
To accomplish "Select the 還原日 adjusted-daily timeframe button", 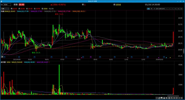I will point(157,9).
